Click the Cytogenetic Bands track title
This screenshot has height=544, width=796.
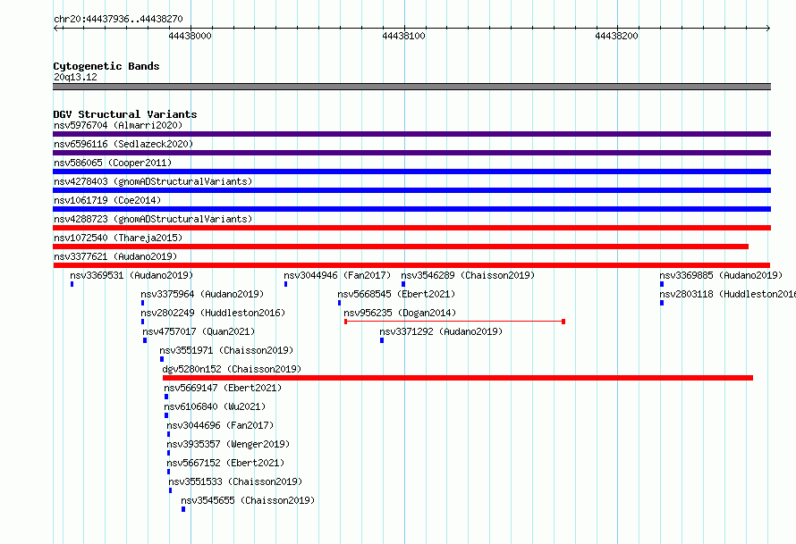pos(106,66)
